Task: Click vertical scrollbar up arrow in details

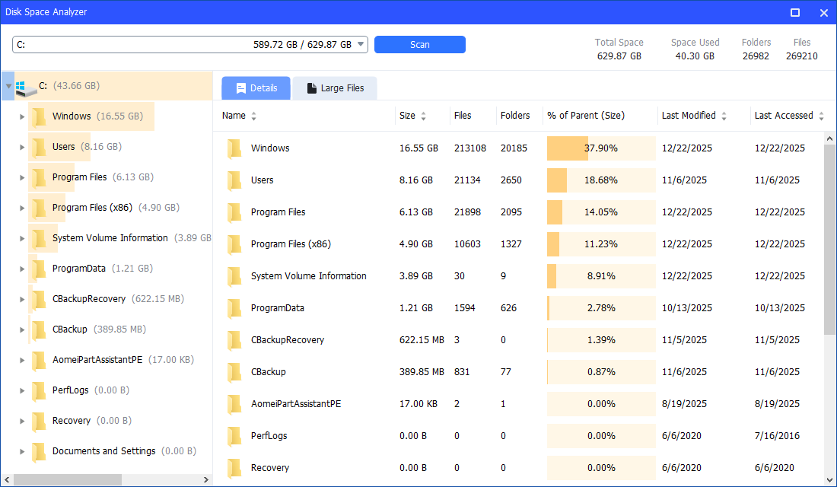Action: (829, 138)
